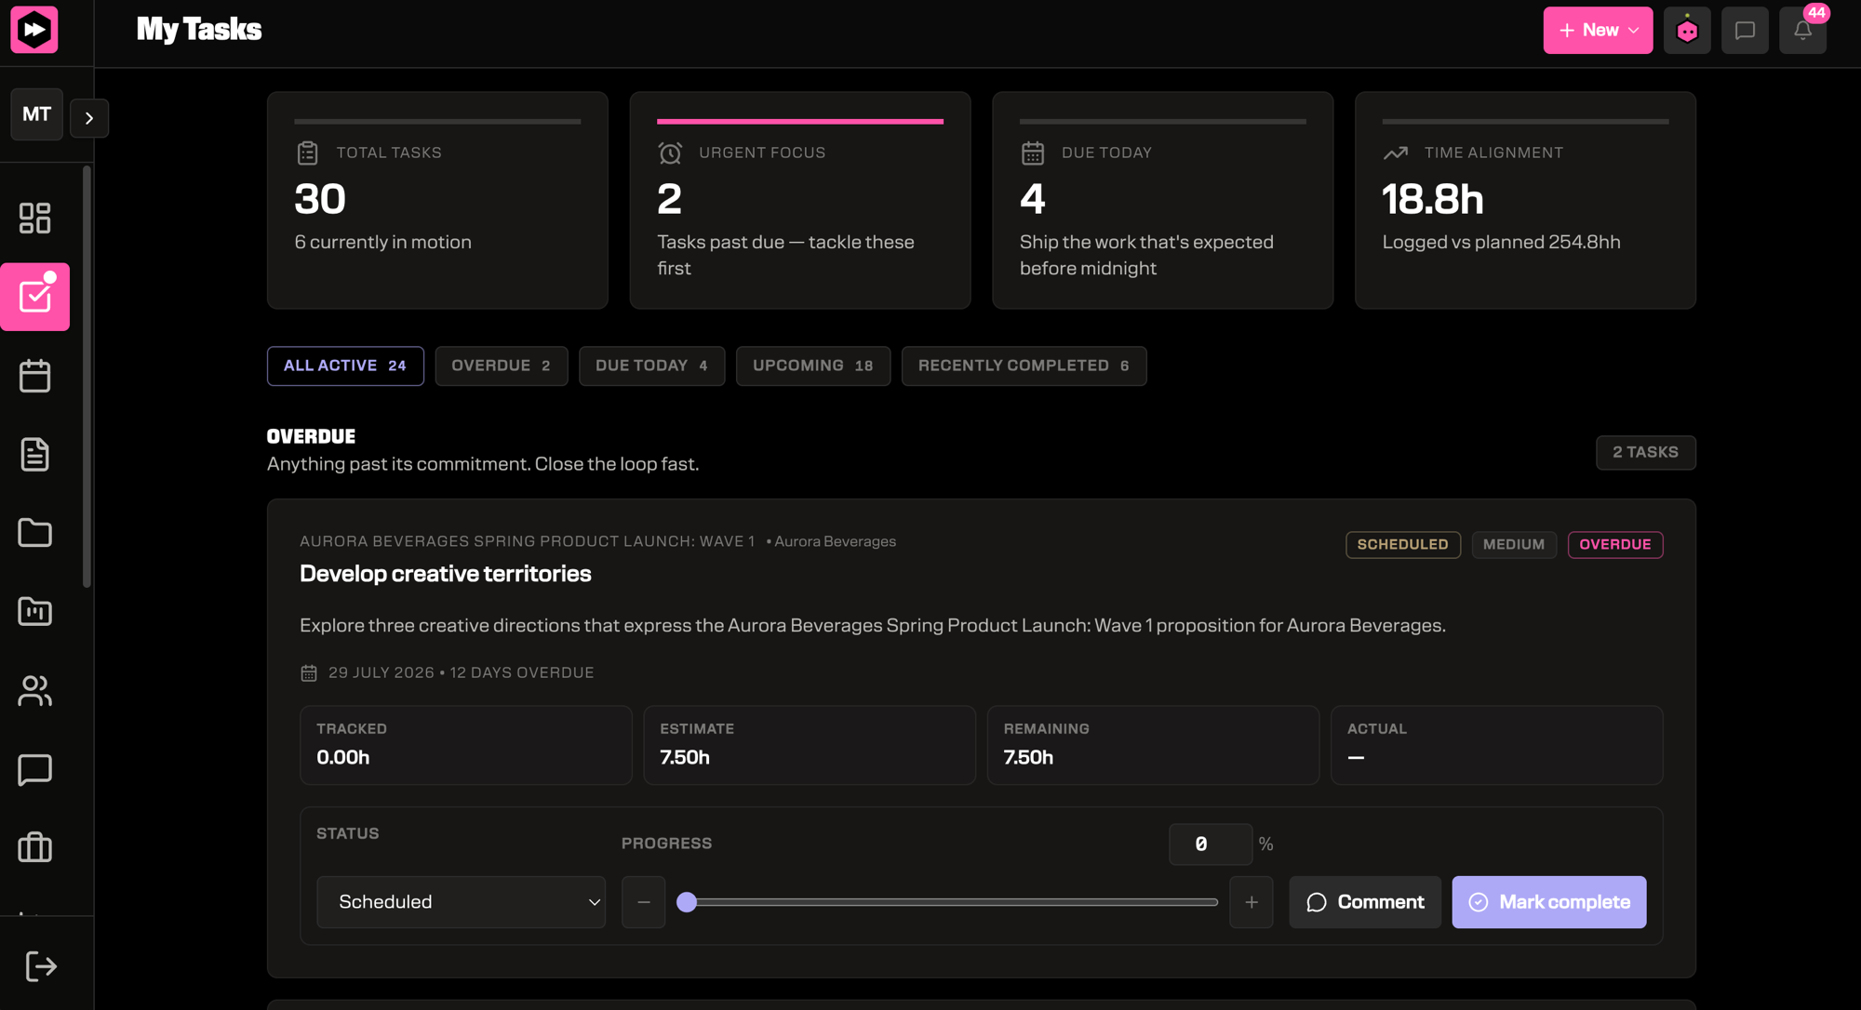The image size is (1861, 1010).
Task: Click the Comment button
Action: [x=1364, y=902]
